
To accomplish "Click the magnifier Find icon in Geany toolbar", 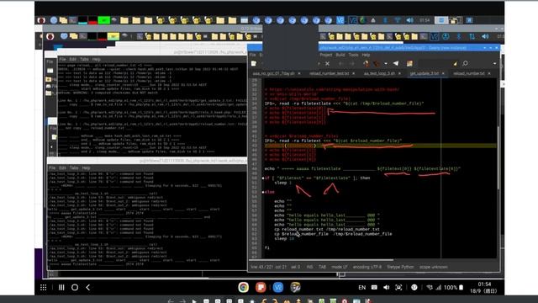I will point(465,64).
